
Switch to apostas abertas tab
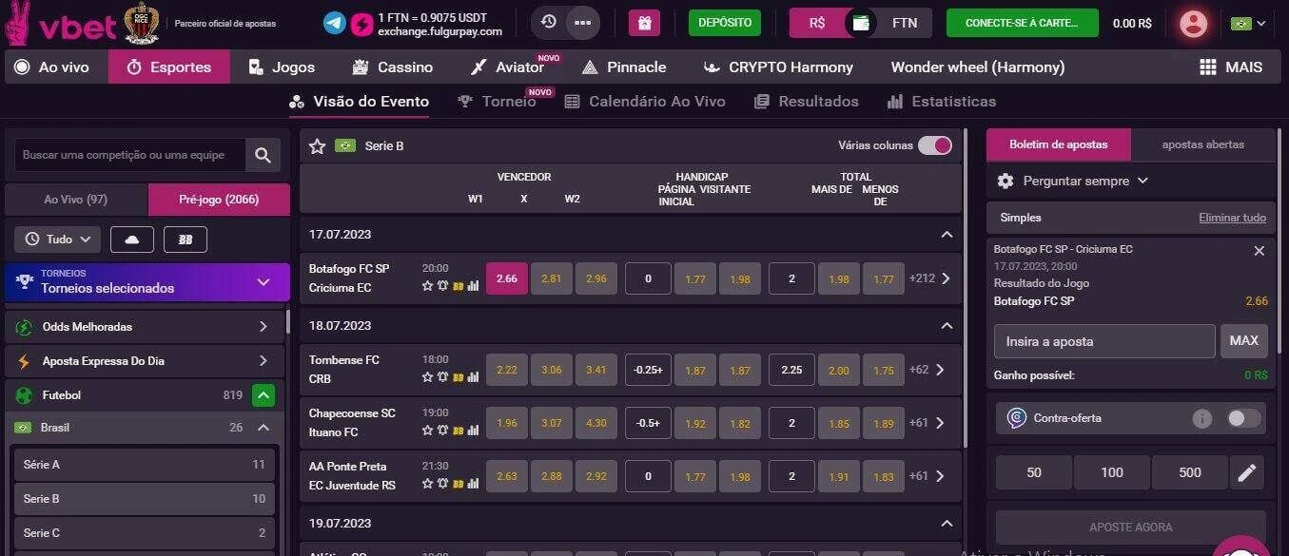click(1202, 144)
